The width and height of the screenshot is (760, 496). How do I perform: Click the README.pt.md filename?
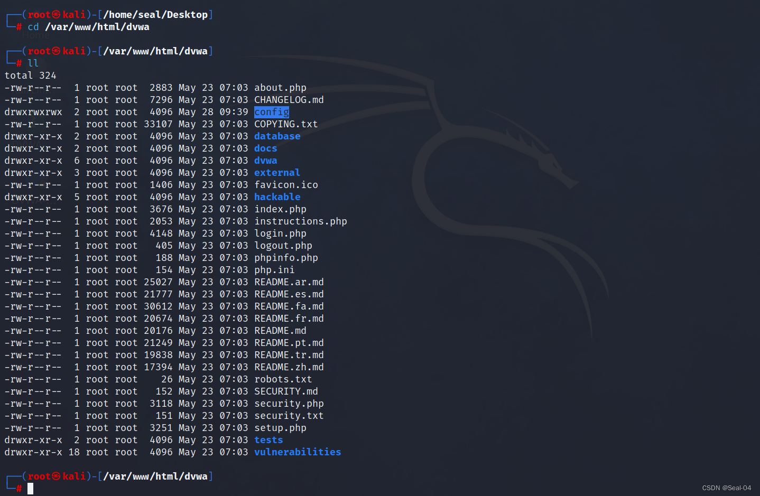(289, 343)
